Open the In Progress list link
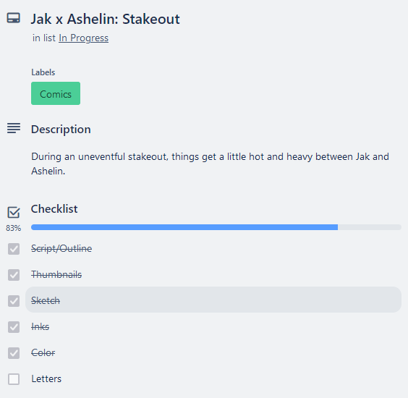The width and height of the screenshot is (408, 398). coord(83,38)
